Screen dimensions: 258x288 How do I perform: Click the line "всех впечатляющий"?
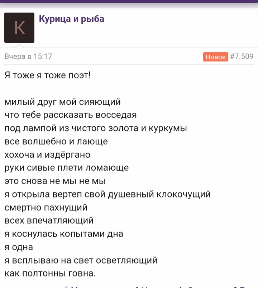pos(49,220)
